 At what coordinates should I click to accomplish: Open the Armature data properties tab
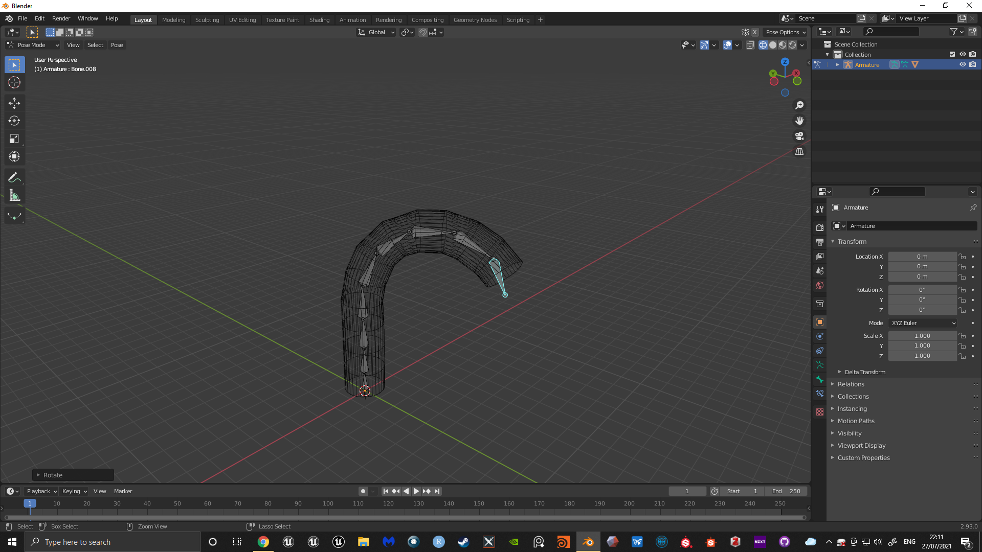click(x=820, y=365)
